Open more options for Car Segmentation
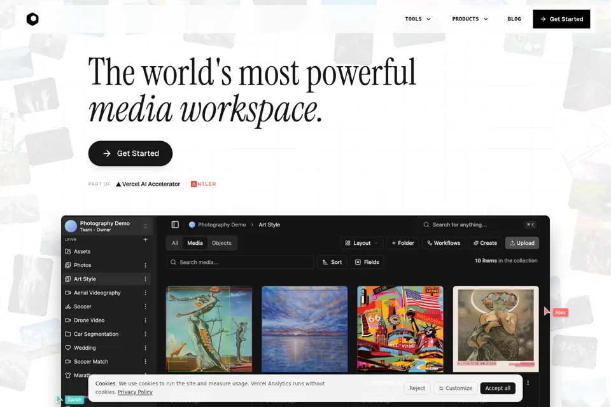Viewport: 611px width, 407px height. 145,334
